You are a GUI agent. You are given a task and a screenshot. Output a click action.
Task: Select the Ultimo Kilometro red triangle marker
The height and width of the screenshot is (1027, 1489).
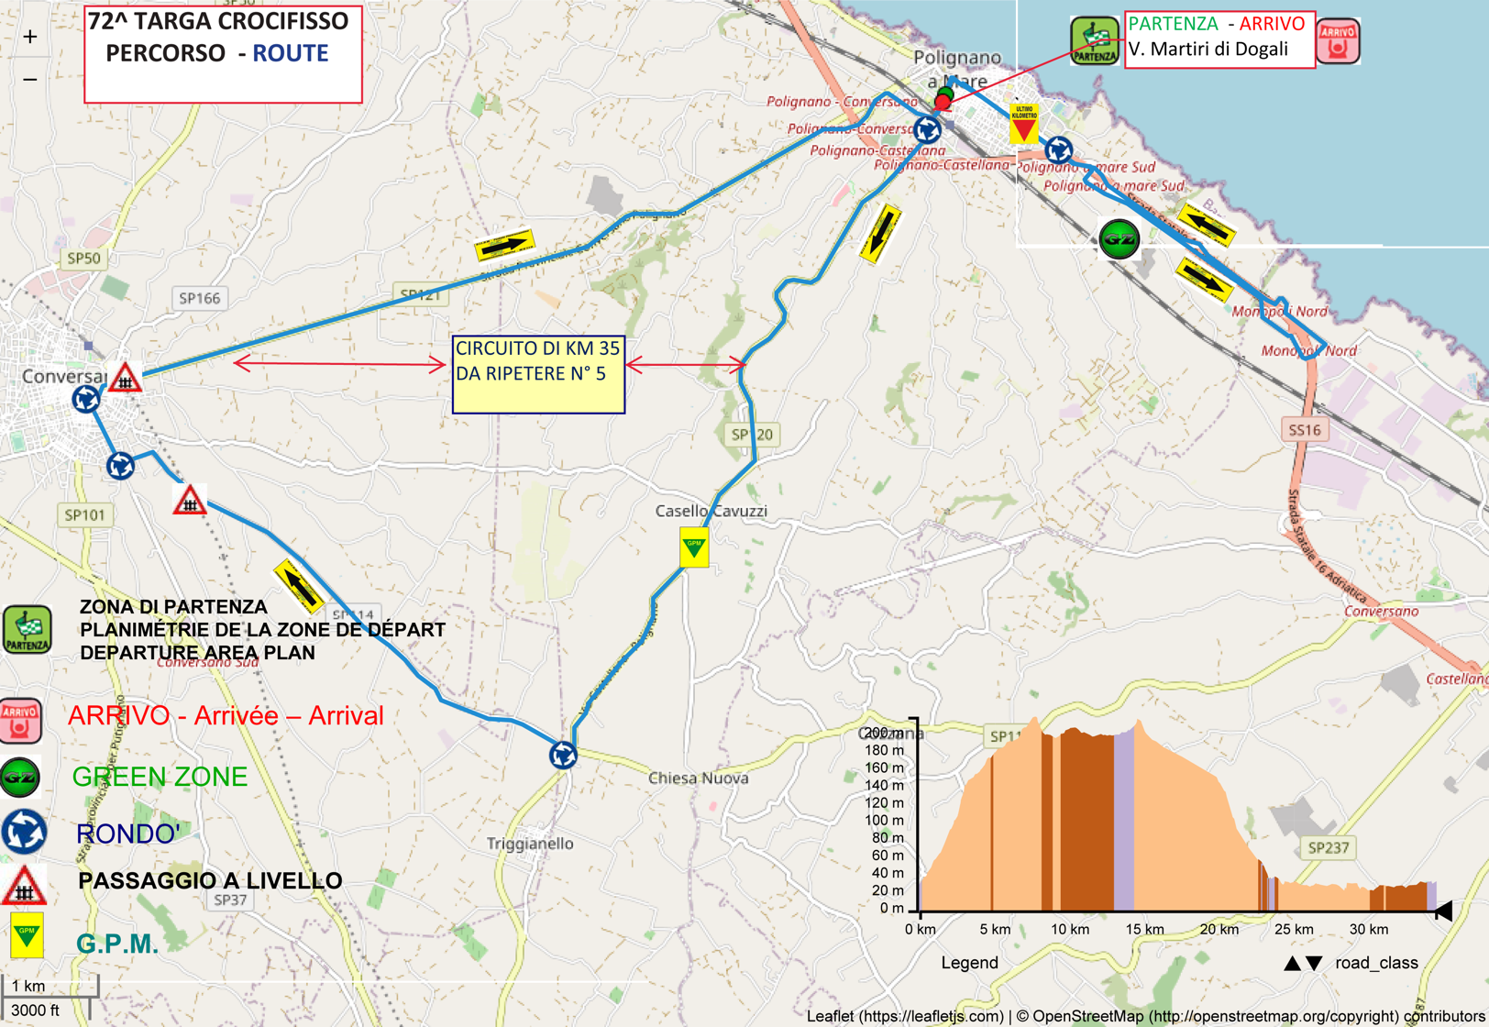coord(1023,124)
